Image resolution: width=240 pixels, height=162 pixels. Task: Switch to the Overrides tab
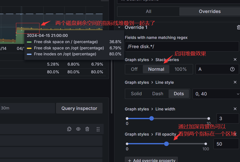click(x=210, y=11)
